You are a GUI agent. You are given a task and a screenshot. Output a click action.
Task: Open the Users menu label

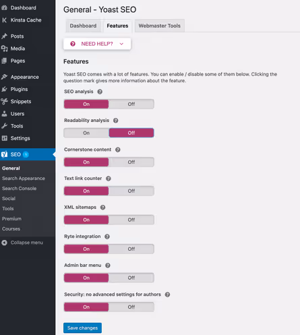(x=18, y=114)
